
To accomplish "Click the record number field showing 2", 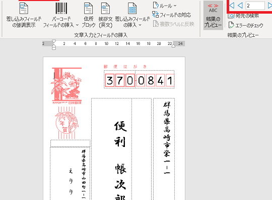I will (255, 6).
